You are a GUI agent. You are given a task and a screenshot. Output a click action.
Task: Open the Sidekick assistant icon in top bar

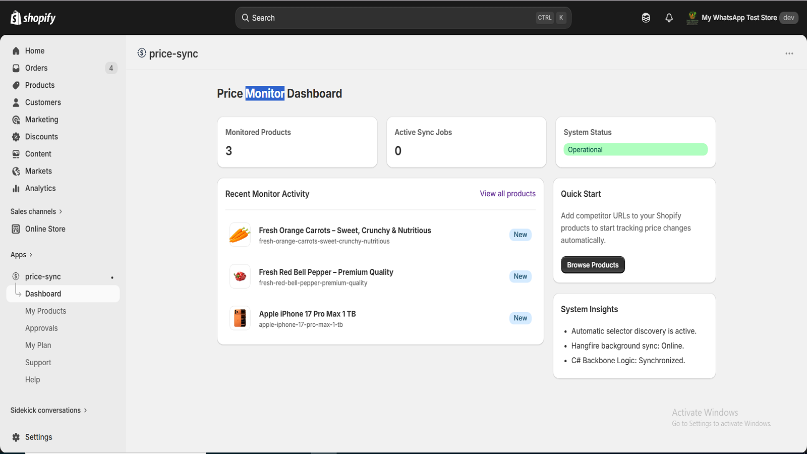646,18
